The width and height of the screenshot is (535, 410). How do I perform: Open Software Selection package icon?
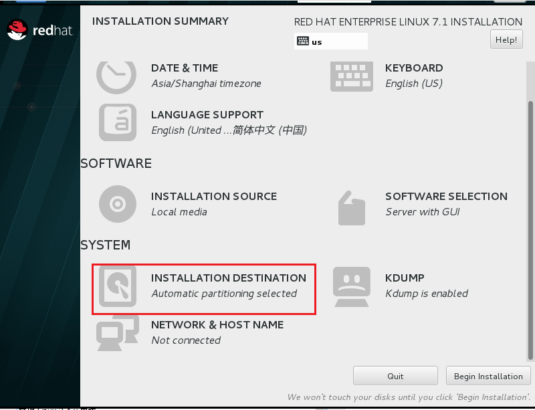tap(352, 208)
